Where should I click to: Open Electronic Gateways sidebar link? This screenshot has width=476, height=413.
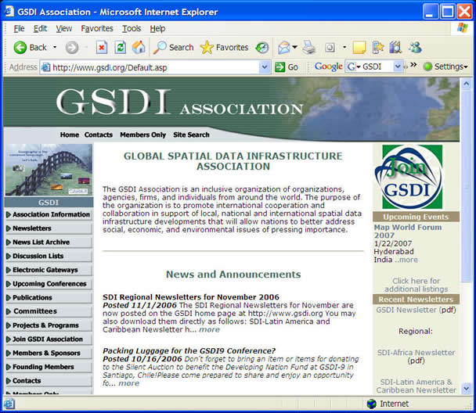pyautogui.click(x=49, y=270)
